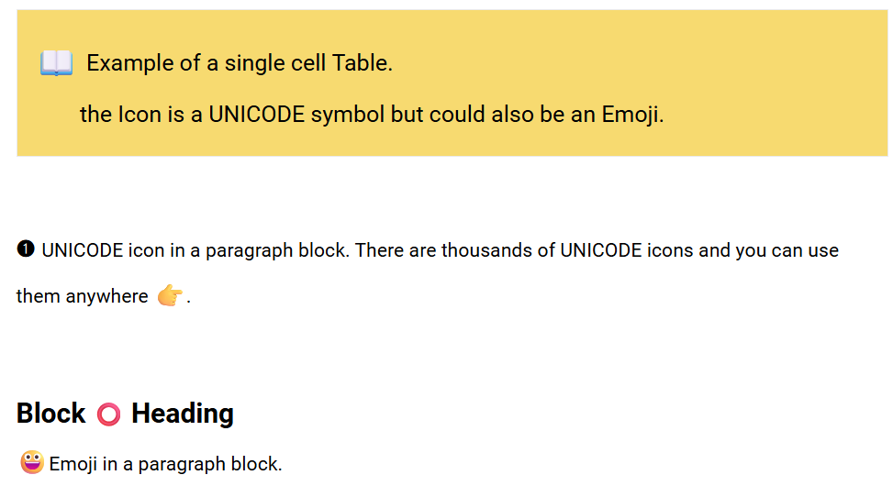Click the pointing hand emoji
The image size is (893, 486).
[170, 295]
